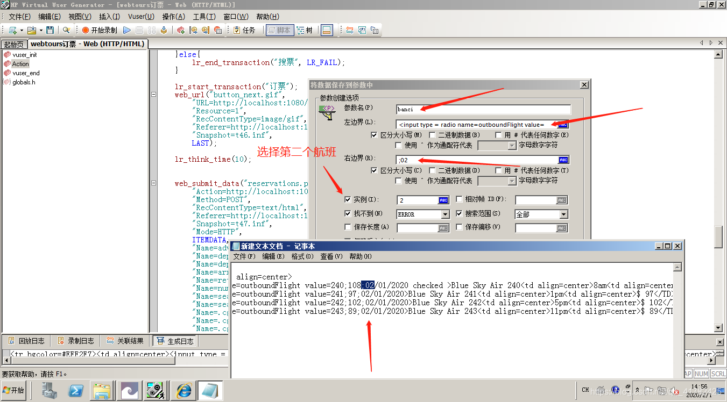Open the 文件(F) menu in VuGen
The height and width of the screenshot is (402, 727).
[20, 17]
